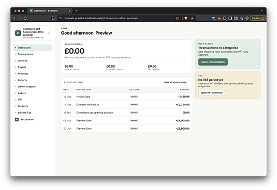Toggle the browser sidebar panel icon
The height and width of the screenshot is (190, 277).
click(x=230, y=18)
